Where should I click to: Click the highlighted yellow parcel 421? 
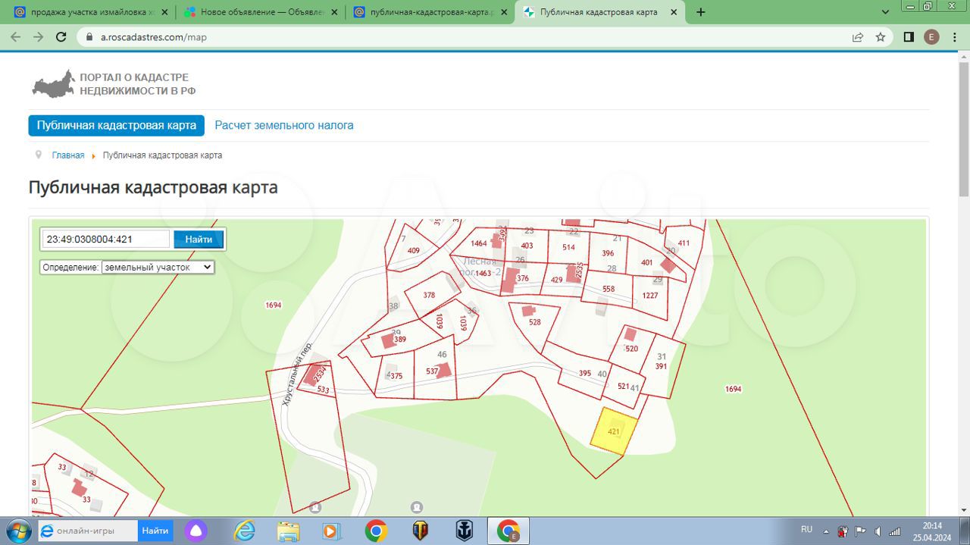(614, 431)
